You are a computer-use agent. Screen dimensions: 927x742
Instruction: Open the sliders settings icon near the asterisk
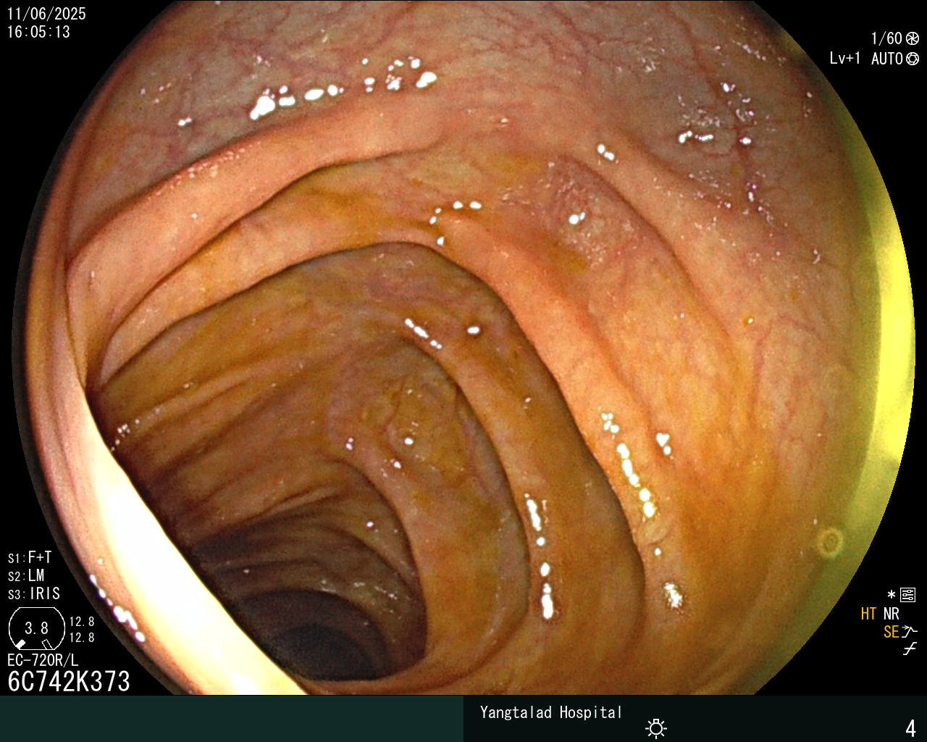(x=908, y=596)
